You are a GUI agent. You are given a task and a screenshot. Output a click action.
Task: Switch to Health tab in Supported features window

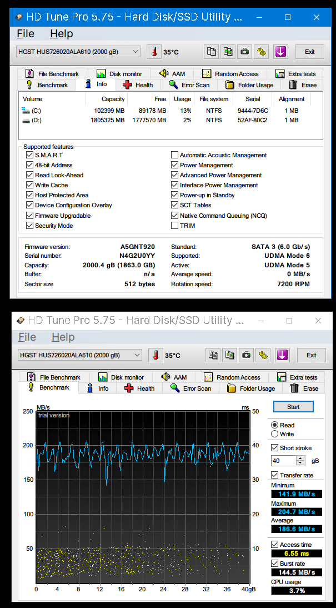(x=138, y=85)
